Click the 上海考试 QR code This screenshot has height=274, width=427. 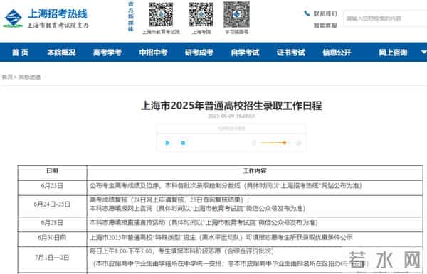click(x=201, y=15)
